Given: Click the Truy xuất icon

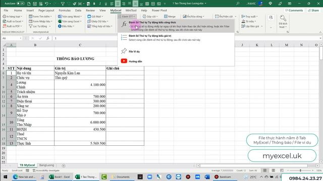Looking at the screenshot, I should pyautogui.click(x=243, y=17).
